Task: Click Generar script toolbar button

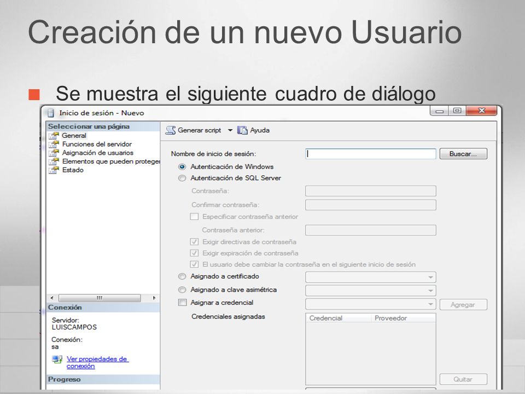Action: [193, 130]
